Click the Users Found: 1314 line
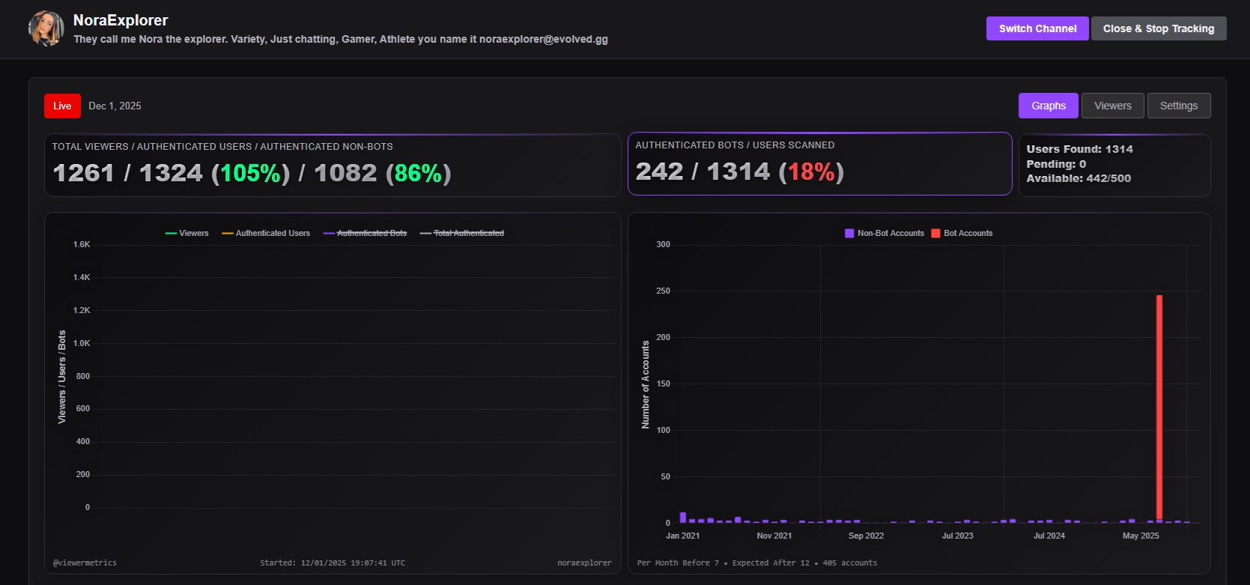1250x585 pixels. 1079,149
